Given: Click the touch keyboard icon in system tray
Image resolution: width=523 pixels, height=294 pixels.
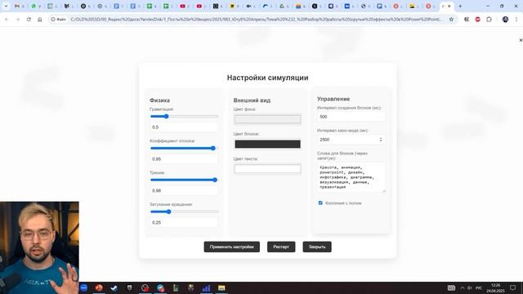Looking at the screenshot, I should (x=451, y=287).
